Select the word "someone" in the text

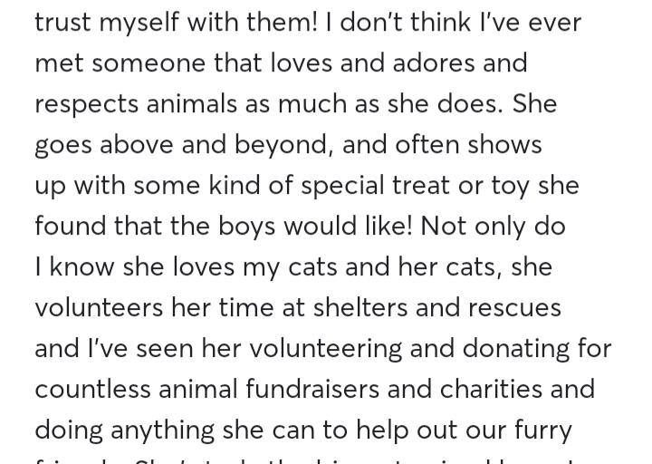149,63
